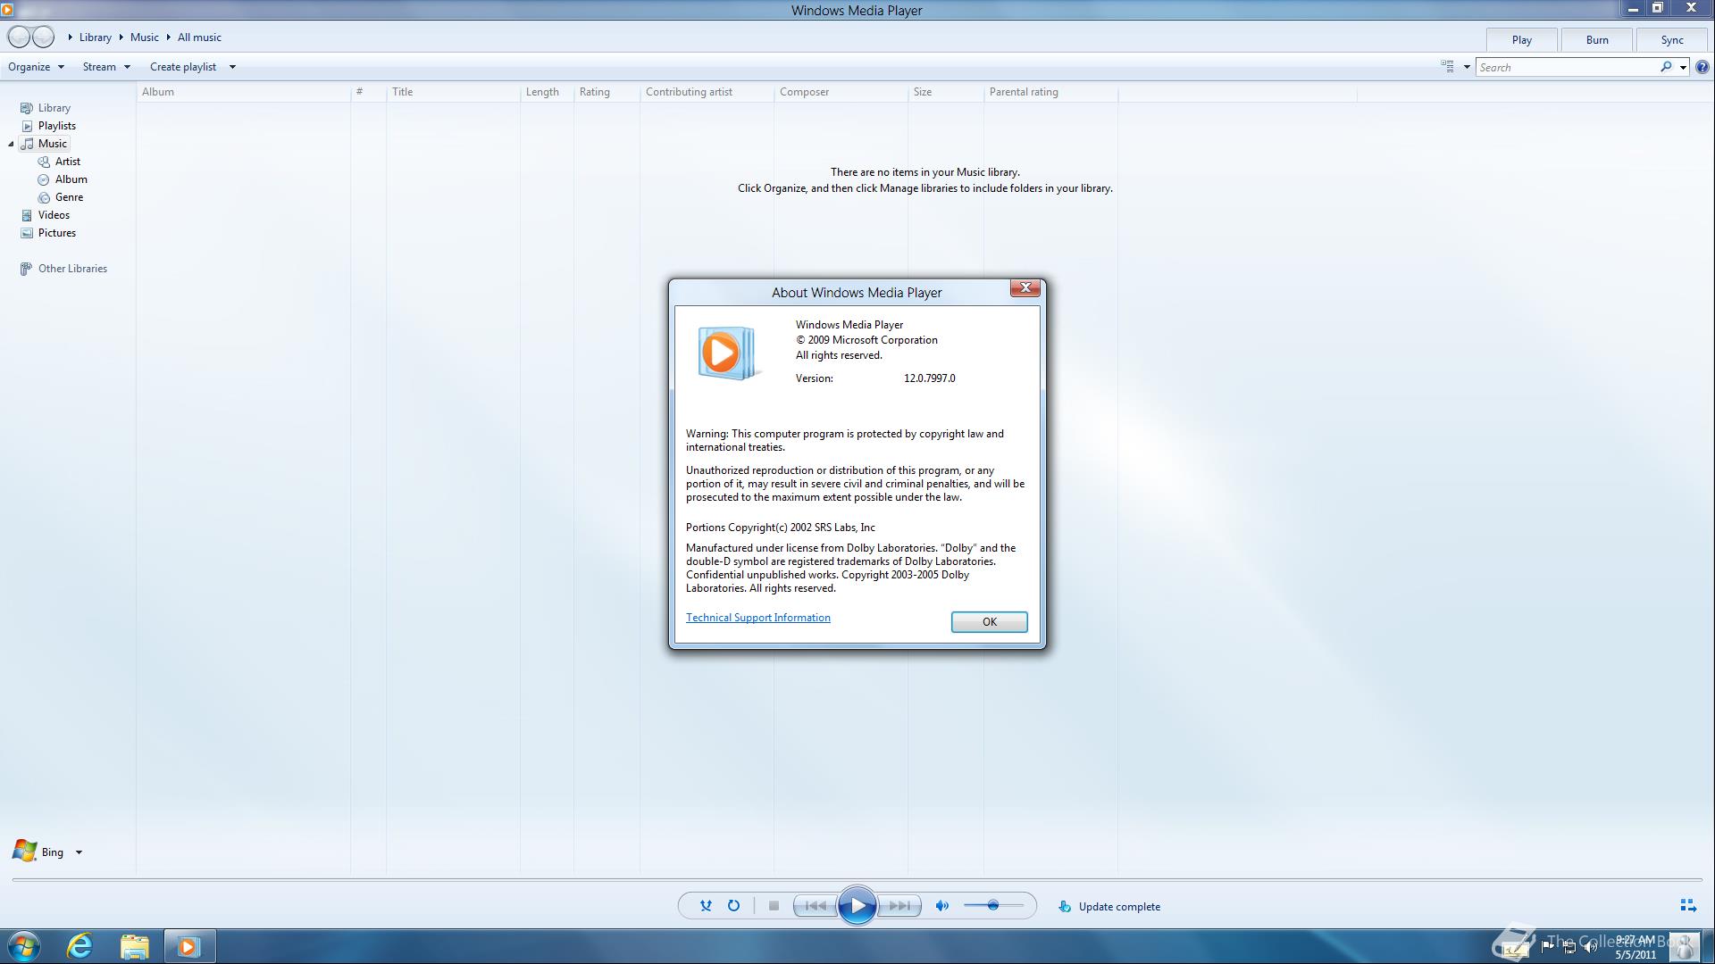Click the Play button in transport controls

[x=857, y=906]
